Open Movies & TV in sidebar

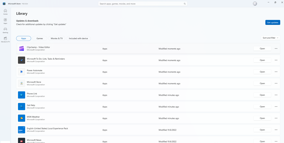[x=5, y=39]
